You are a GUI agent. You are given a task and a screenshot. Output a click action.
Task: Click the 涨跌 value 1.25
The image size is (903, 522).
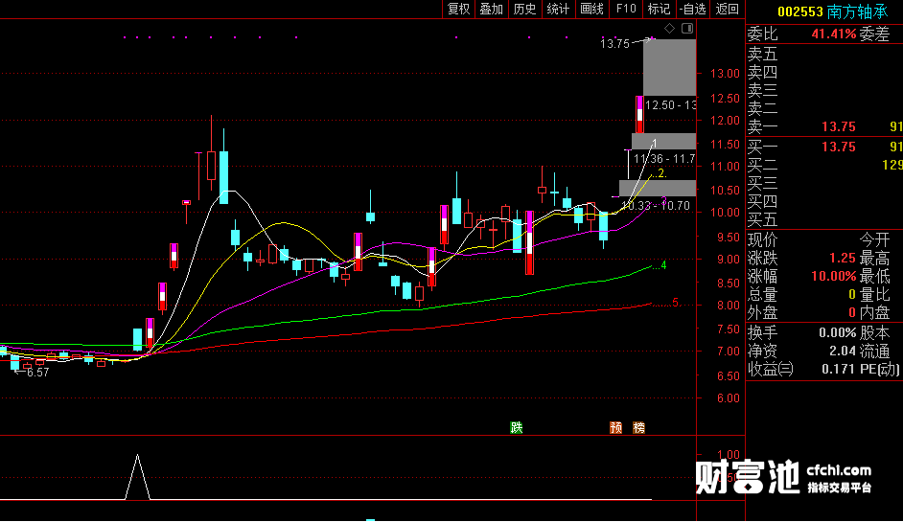(843, 258)
